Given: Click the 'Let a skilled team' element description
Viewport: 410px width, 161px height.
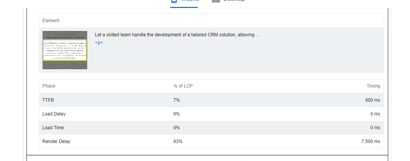Looking at the screenshot, I should click(177, 35).
